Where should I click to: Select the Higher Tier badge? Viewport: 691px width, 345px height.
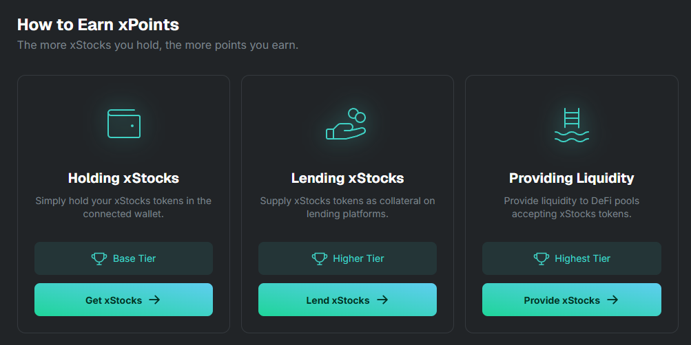pos(347,258)
